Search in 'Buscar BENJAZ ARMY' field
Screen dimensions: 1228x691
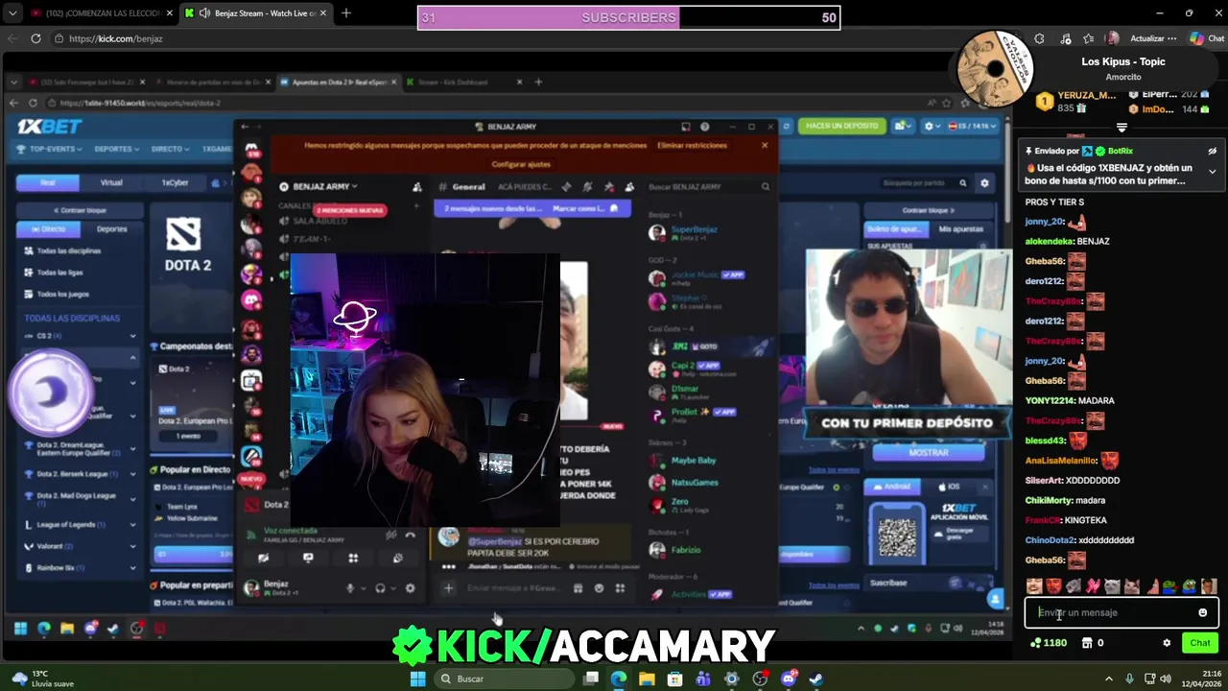click(709, 186)
